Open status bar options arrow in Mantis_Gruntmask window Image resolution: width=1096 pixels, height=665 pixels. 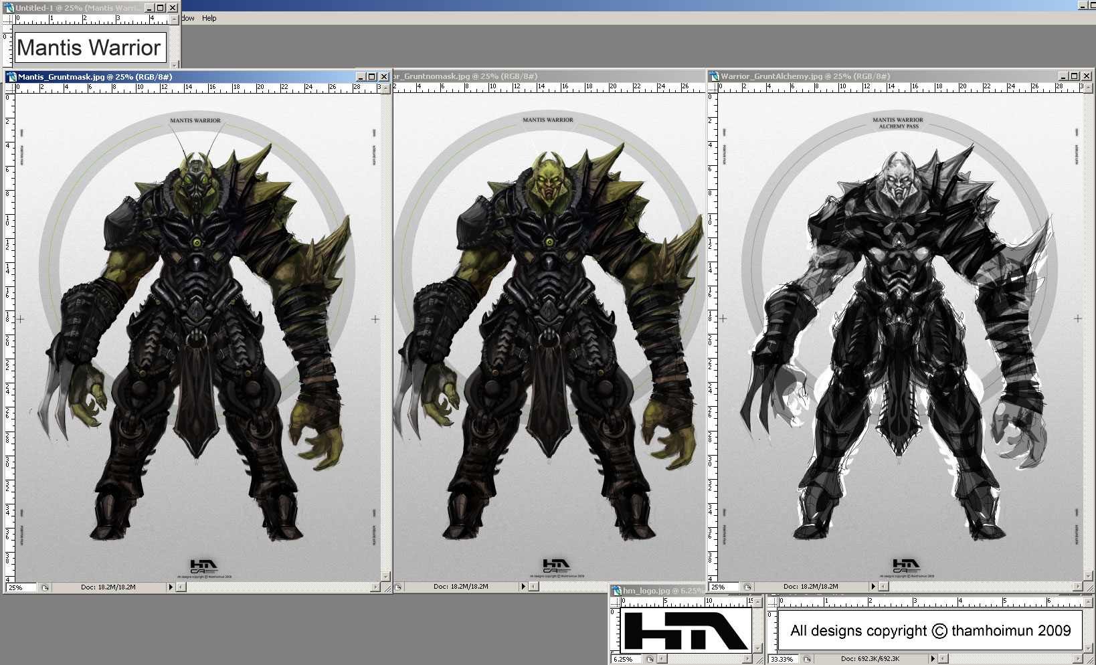click(x=171, y=587)
